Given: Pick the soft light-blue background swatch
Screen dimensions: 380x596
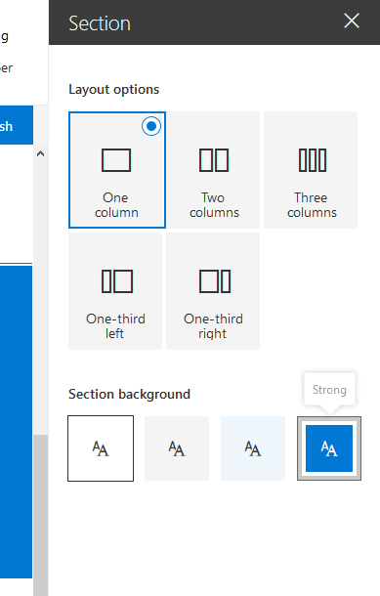Looking at the screenshot, I should tap(253, 448).
